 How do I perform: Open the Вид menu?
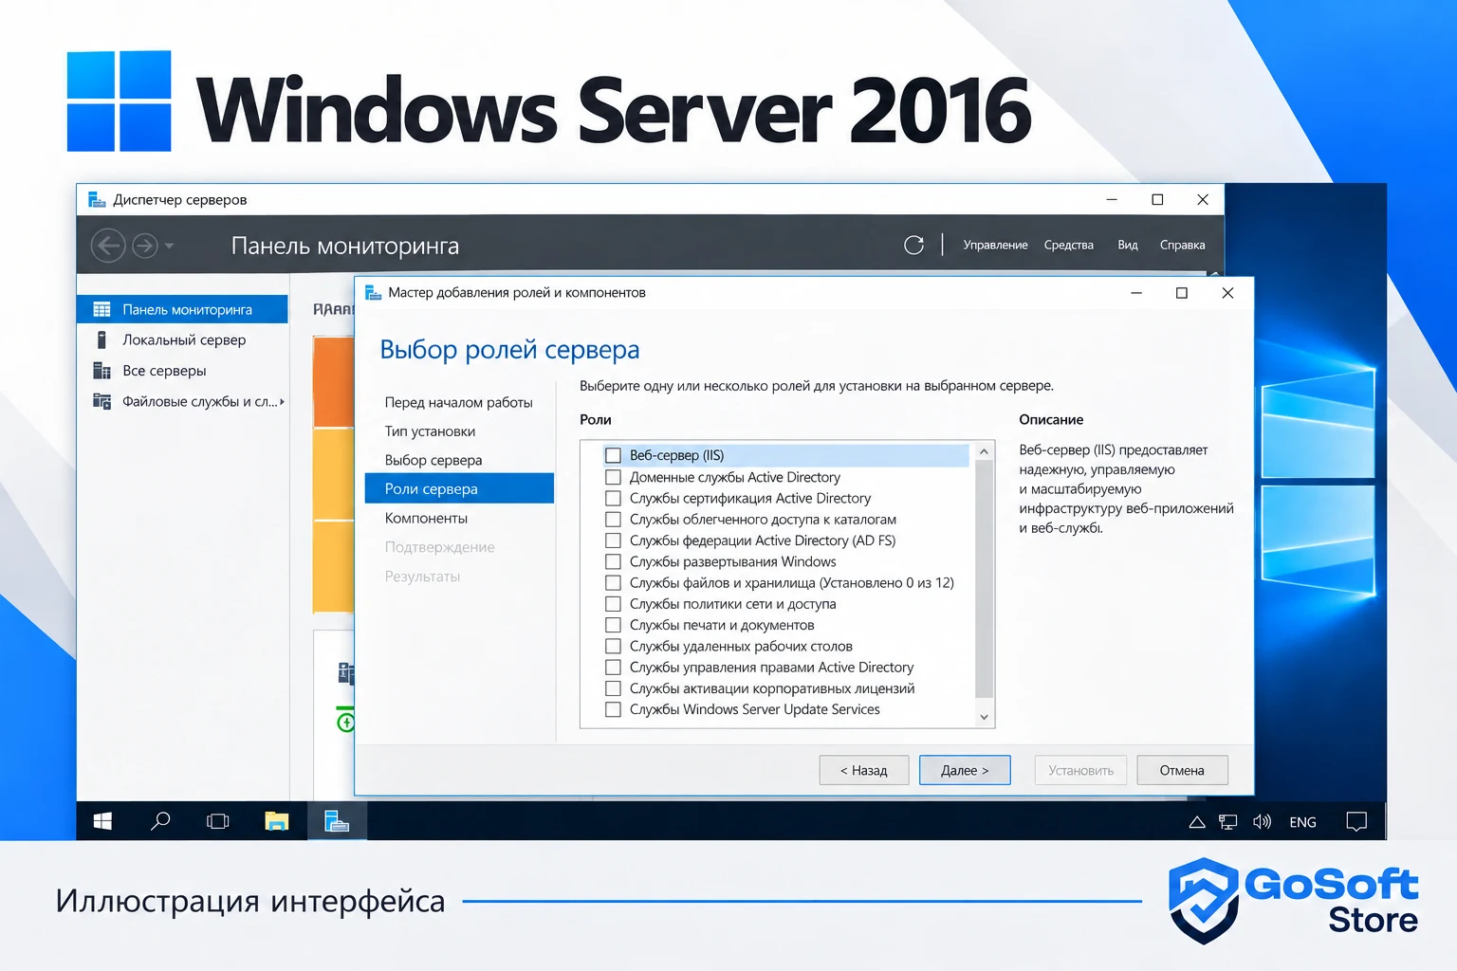pos(1127,245)
